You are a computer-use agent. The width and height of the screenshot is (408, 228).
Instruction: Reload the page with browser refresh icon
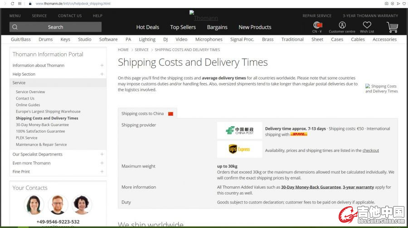[x=12, y=4]
